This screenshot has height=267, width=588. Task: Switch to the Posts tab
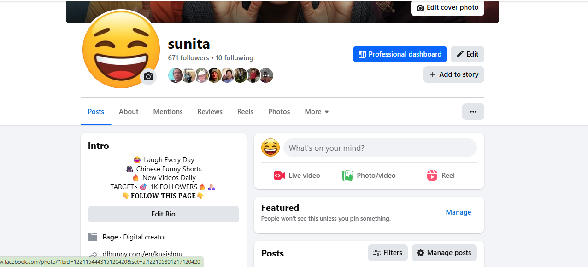[96, 112]
